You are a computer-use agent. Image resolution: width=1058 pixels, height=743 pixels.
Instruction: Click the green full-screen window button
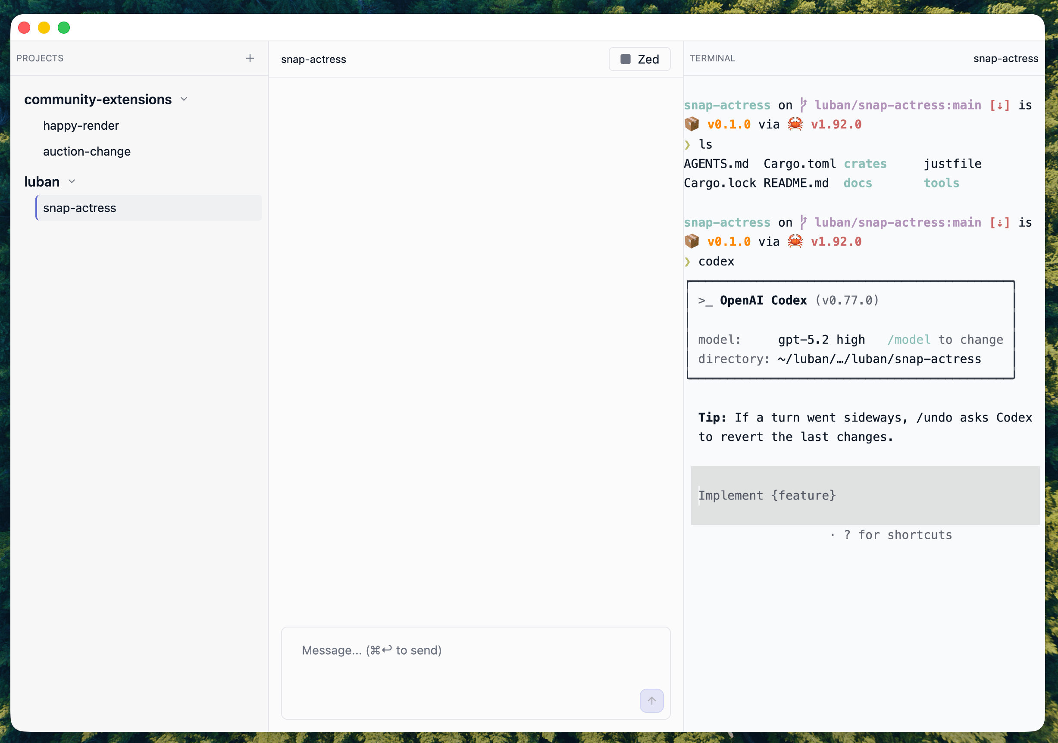(64, 28)
